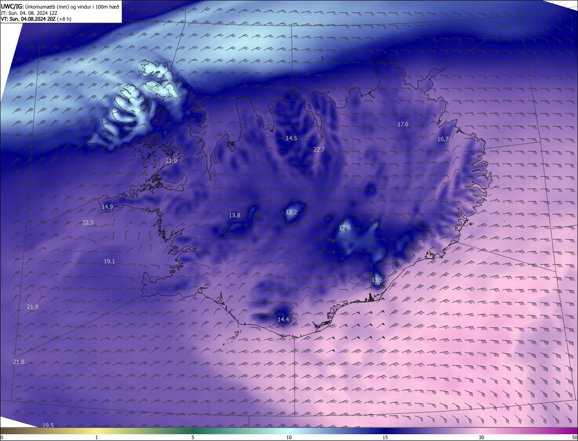Select the 21.8 value label on the map
Viewport: 578px width, 441px height.
tap(19, 362)
